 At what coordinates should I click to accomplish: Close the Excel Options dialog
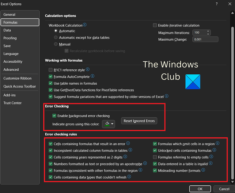230,4
